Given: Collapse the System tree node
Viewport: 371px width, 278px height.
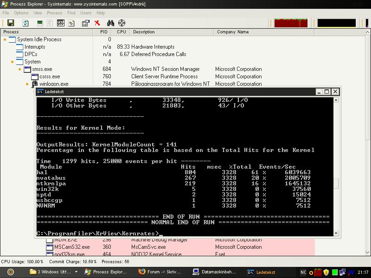Looking at the screenshot, I should pos(13,62).
